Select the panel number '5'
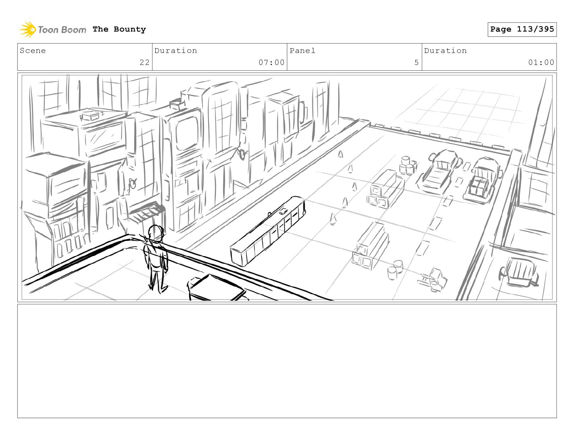 pos(417,62)
